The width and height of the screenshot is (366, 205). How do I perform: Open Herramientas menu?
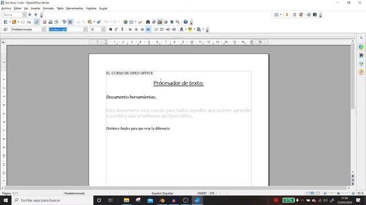click(x=74, y=9)
